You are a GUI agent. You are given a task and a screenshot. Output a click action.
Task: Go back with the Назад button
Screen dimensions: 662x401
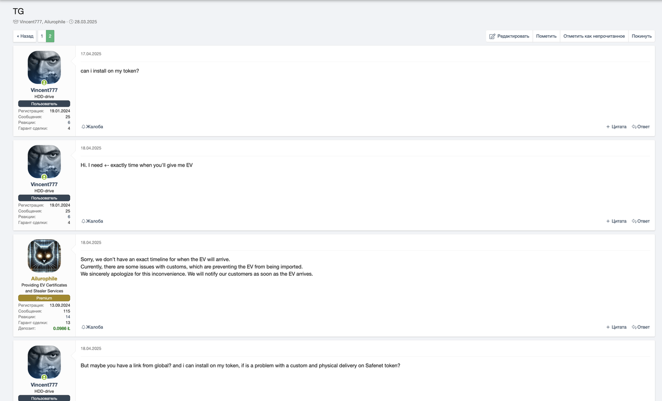point(25,36)
